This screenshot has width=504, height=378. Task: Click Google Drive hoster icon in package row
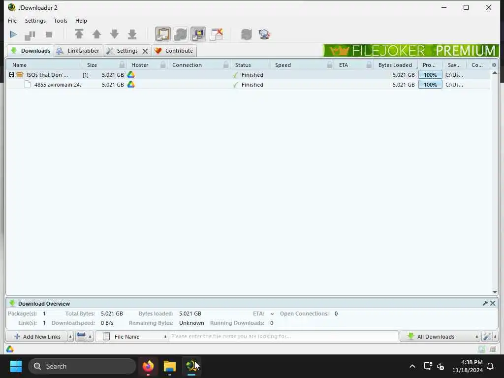tap(131, 75)
